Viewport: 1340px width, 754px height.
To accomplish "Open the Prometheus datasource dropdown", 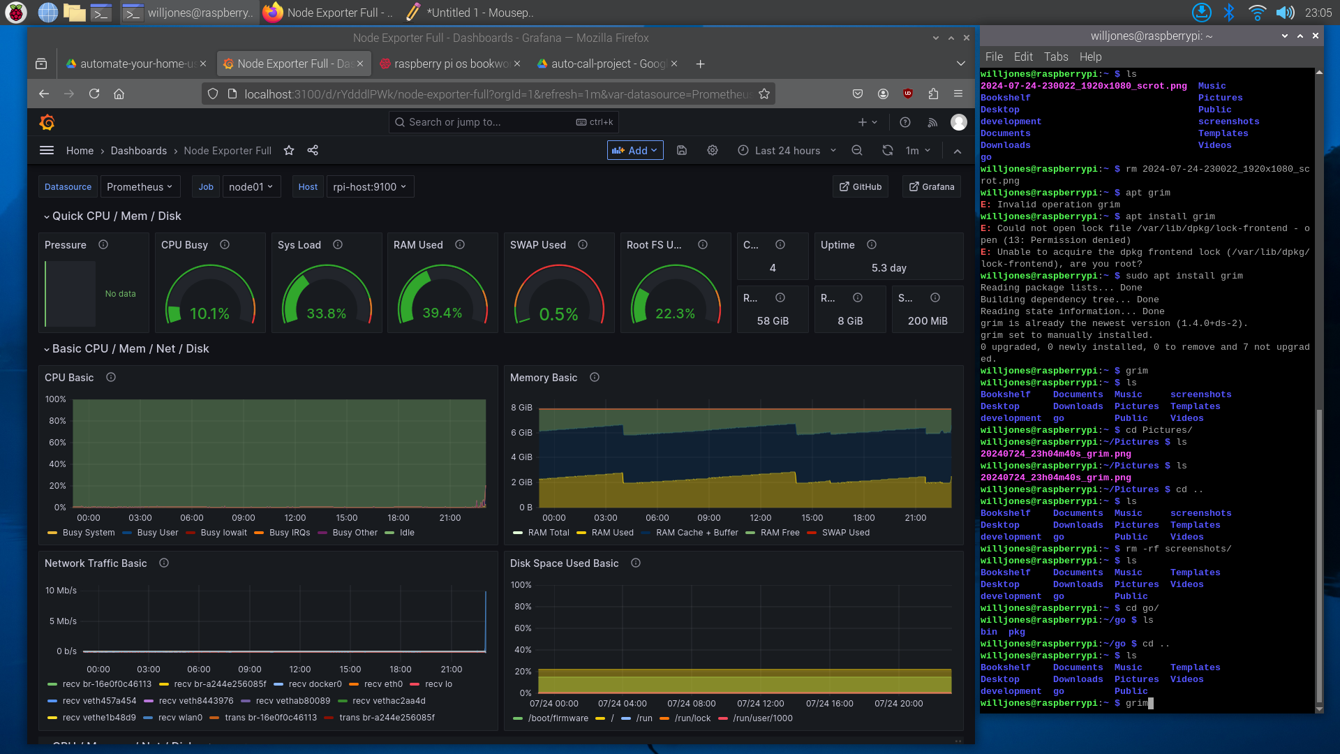I will click(x=140, y=186).
